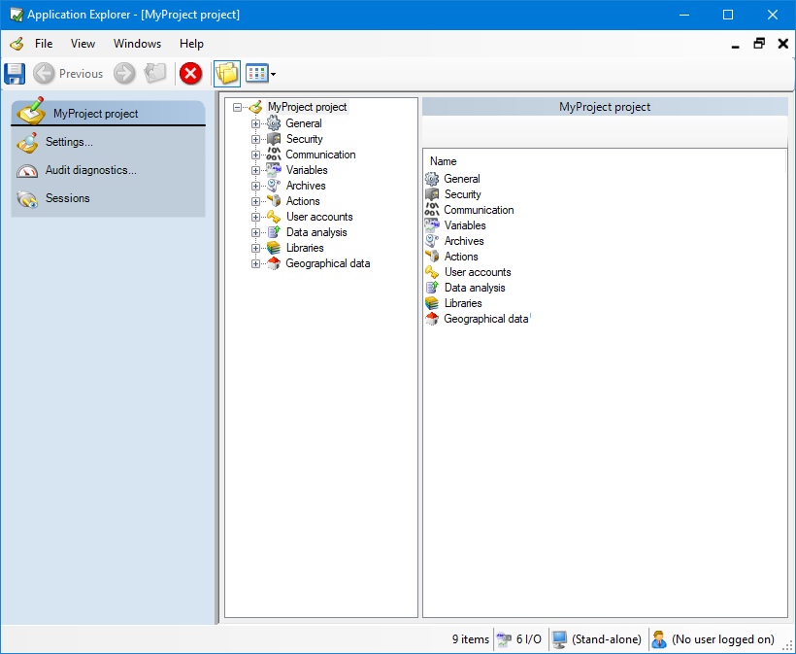The height and width of the screenshot is (654, 796).
Task: Select MyProject project root in tree
Action: (x=307, y=107)
